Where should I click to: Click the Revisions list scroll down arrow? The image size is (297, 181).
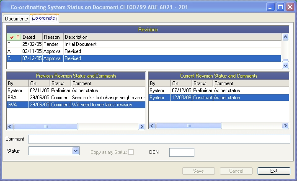point(285,65)
